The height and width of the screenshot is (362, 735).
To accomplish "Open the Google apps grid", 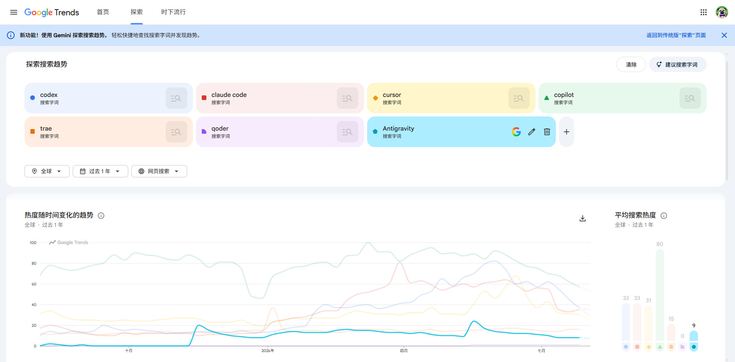I will (704, 12).
